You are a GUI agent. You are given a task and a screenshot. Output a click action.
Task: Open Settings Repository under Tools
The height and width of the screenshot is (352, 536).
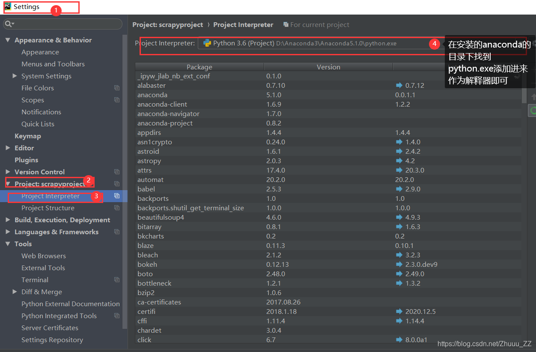pos(52,340)
